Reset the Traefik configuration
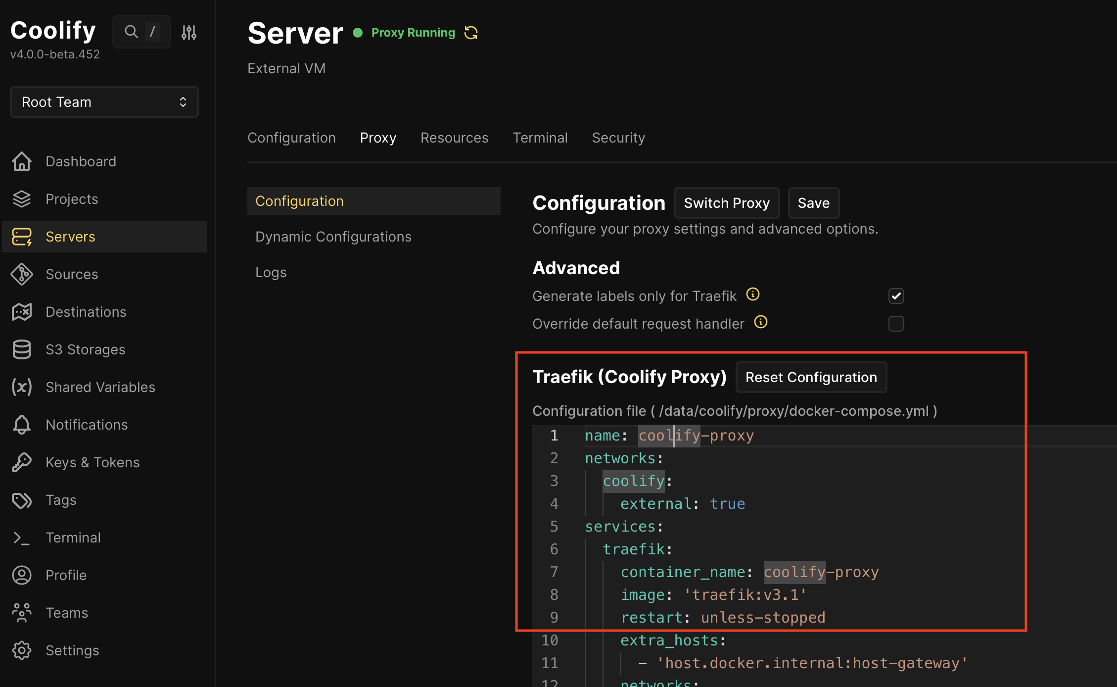Image resolution: width=1117 pixels, height=687 pixels. (x=811, y=377)
